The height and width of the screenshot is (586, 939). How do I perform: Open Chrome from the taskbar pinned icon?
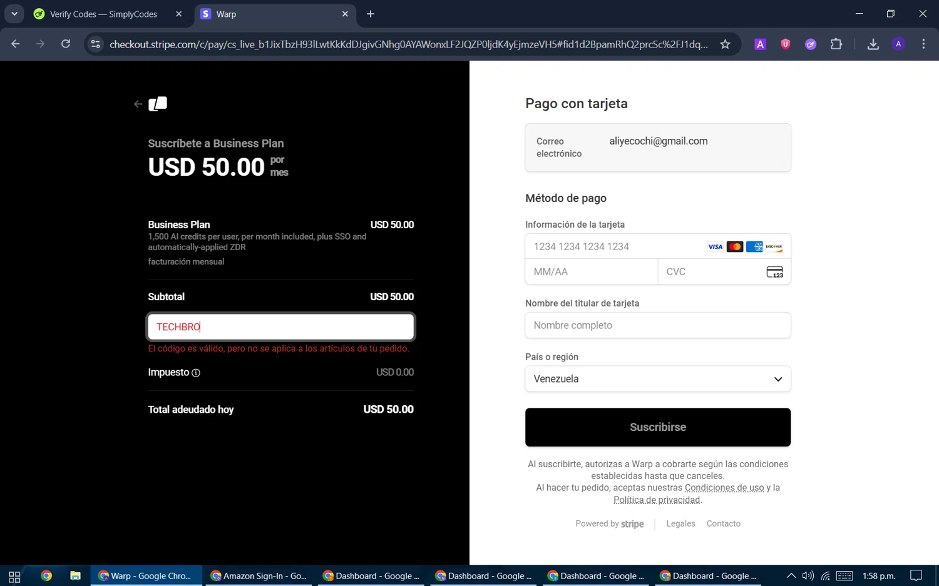point(46,576)
